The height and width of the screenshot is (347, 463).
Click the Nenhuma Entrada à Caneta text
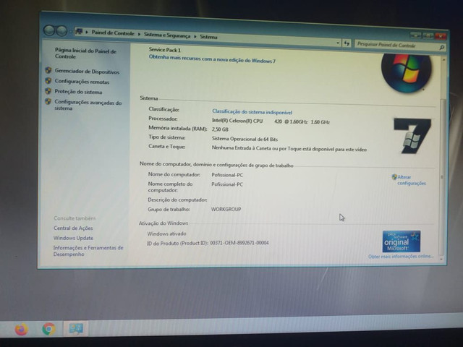pyautogui.click(x=289, y=149)
